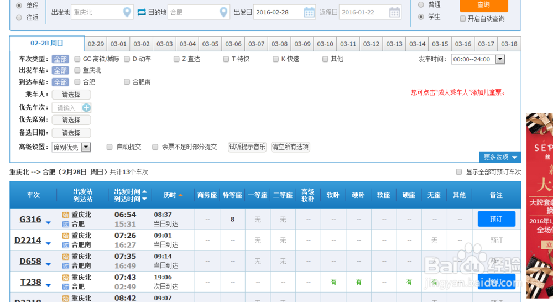Switch to the 03-10 date tab
553x302 pixels.
325,44
